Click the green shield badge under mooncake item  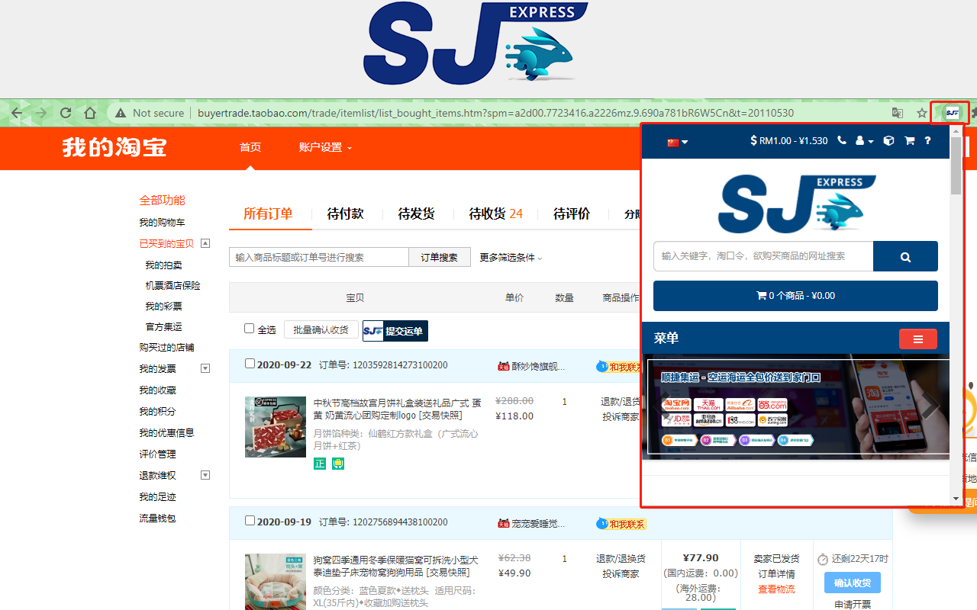[338, 464]
